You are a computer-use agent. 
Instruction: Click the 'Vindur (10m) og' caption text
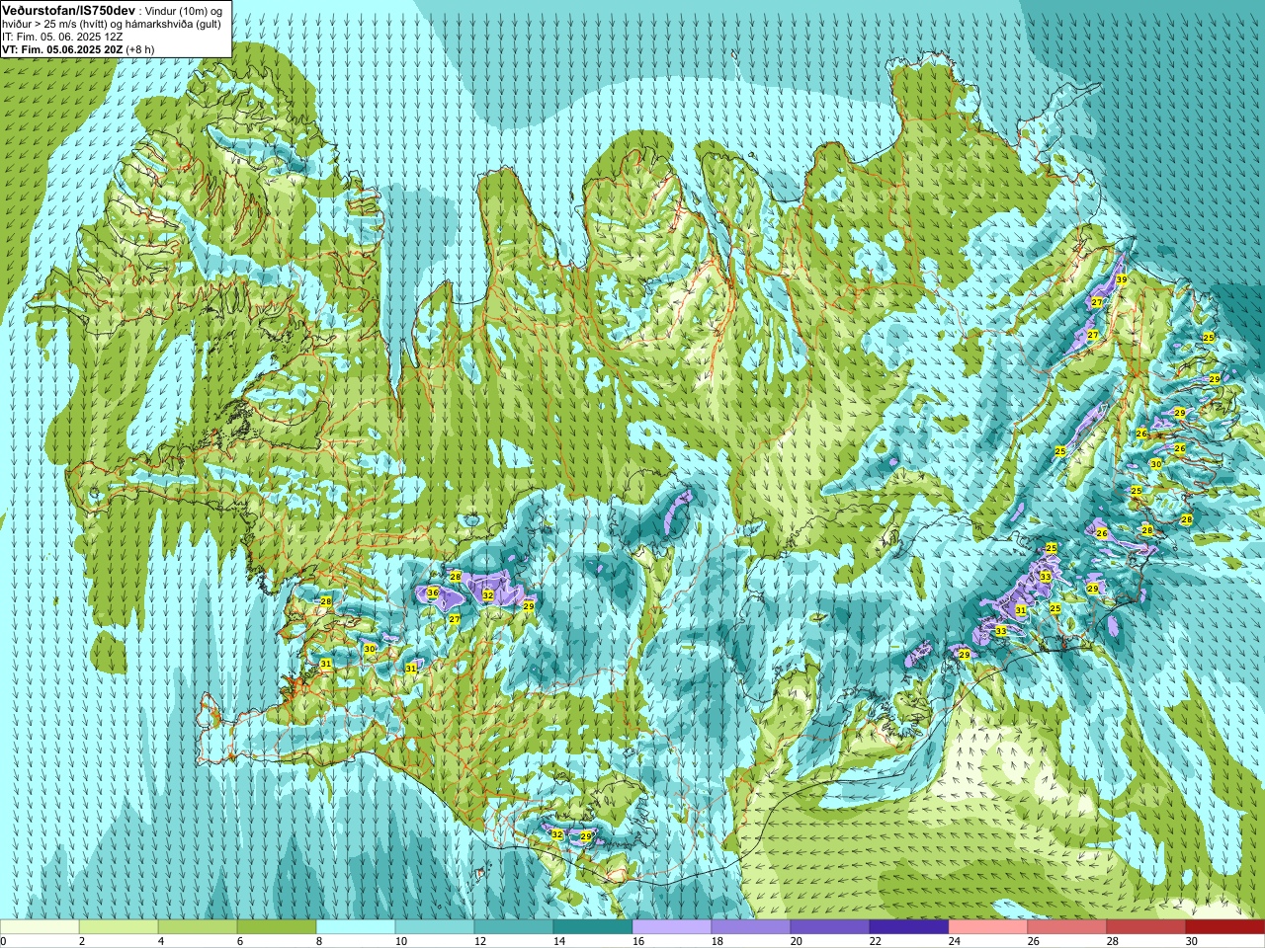click(184, 10)
